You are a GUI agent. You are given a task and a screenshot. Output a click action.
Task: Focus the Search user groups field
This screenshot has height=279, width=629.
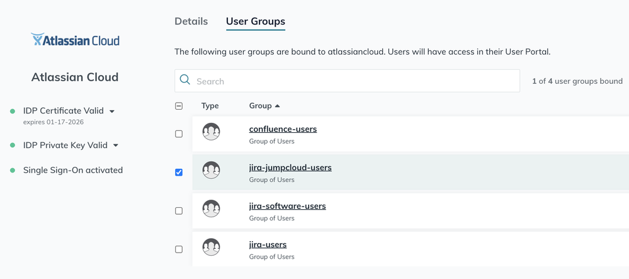click(x=353, y=81)
